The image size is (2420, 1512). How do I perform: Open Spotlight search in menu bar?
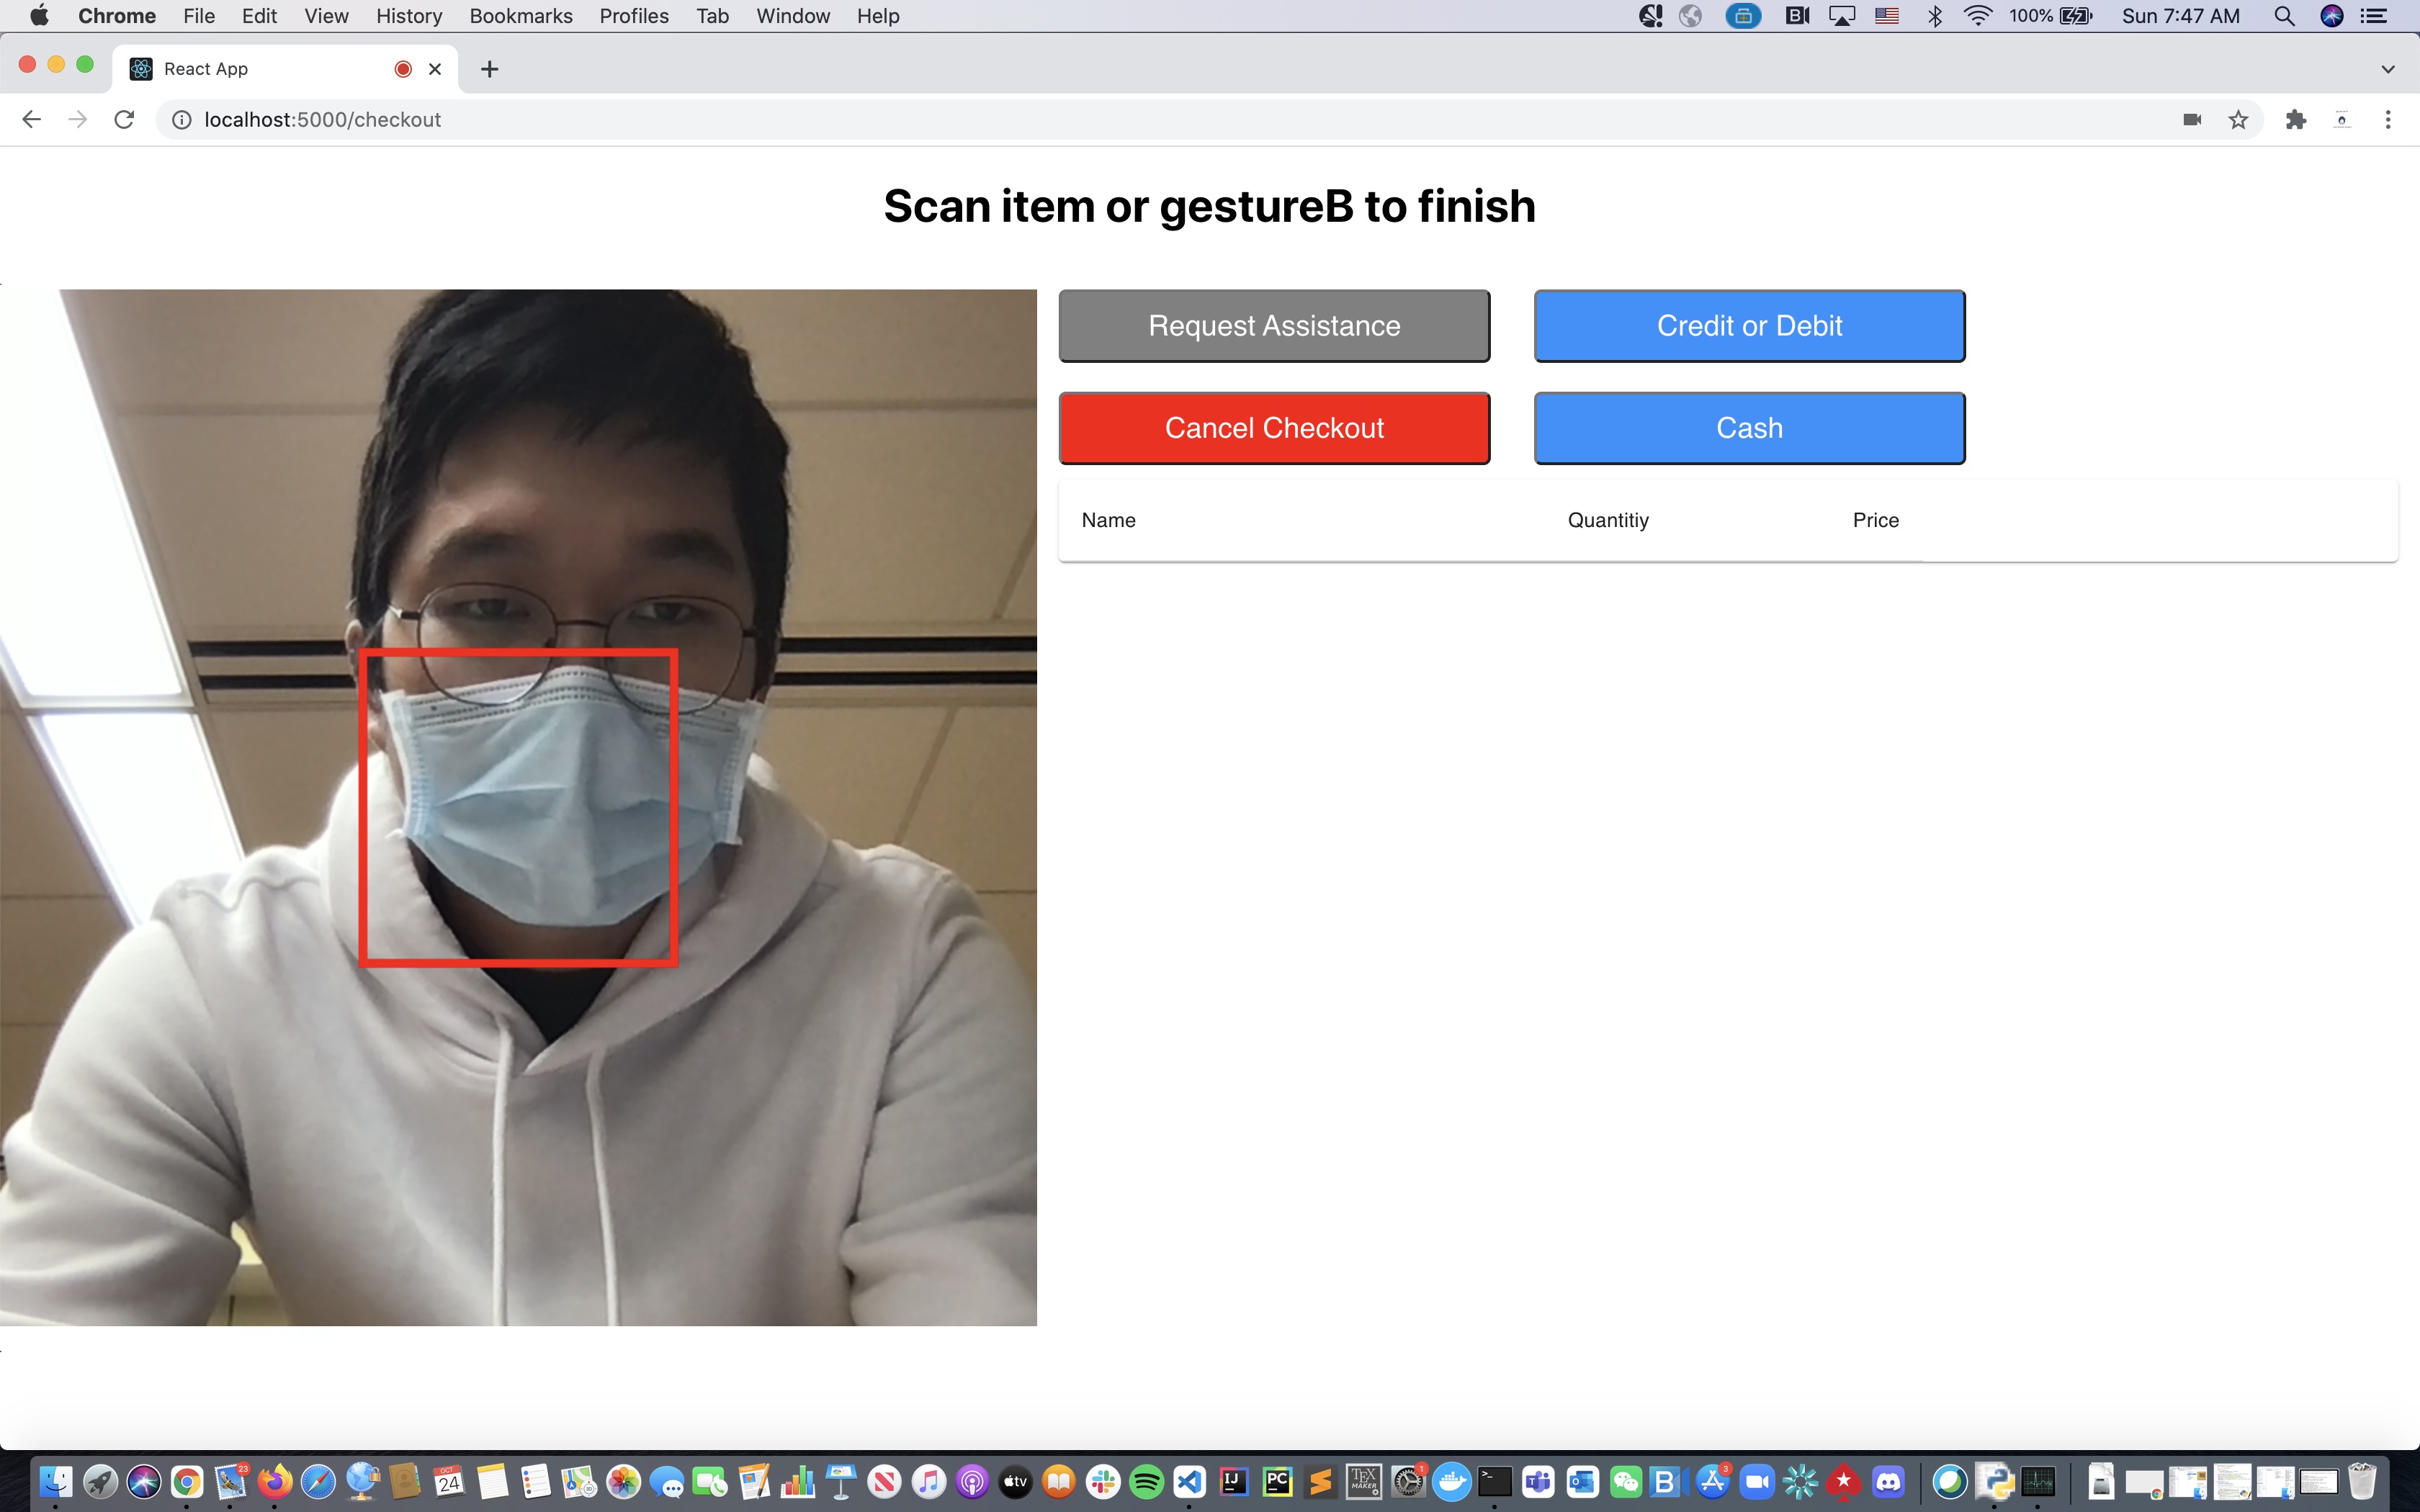[x=2284, y=16]
